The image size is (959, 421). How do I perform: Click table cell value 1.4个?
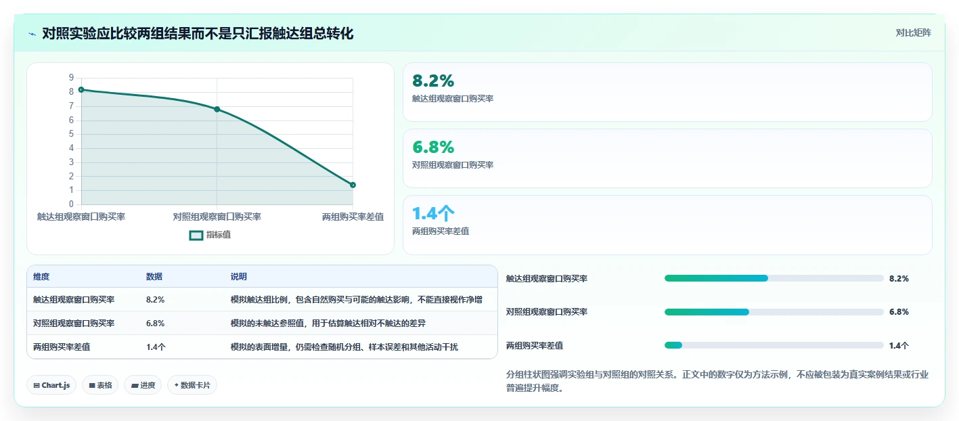[x=156, y=347]
